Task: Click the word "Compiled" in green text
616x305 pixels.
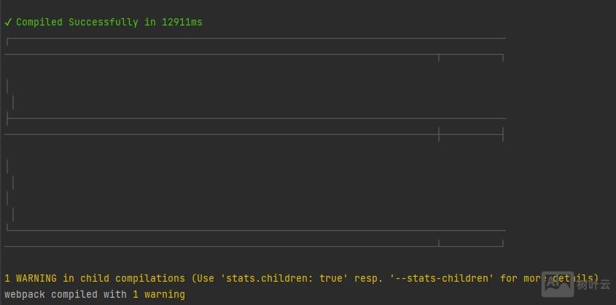Action: [x=39, y=22]
